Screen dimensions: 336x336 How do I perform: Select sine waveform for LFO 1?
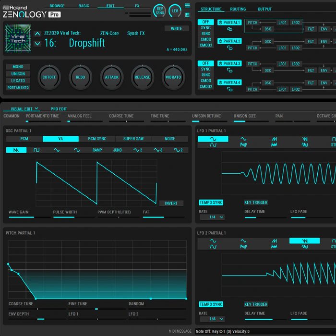click(213, 139)
